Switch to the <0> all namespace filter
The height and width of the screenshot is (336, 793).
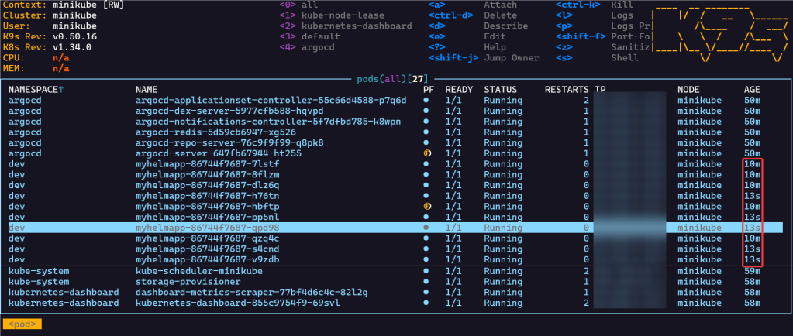(309, 5)
